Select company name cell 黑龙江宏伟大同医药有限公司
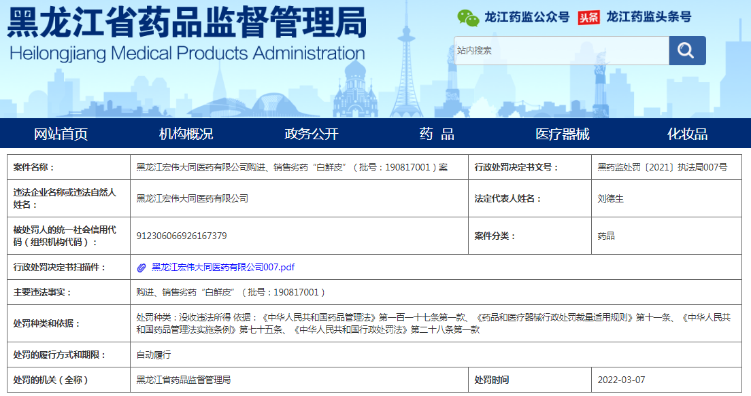Screen dimensions: 751x396 click(x=192, y=198)
